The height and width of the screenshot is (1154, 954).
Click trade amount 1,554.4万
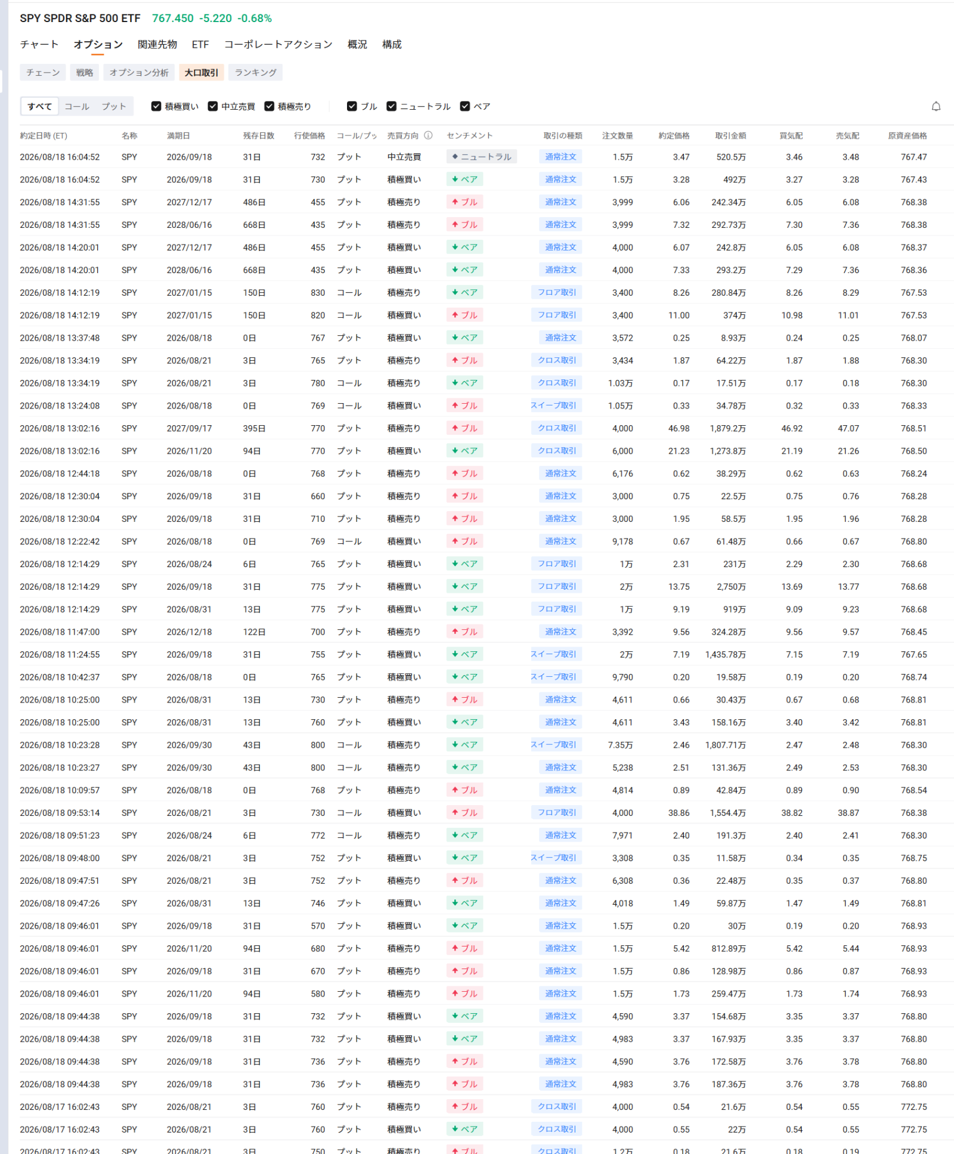click(727, 813)
